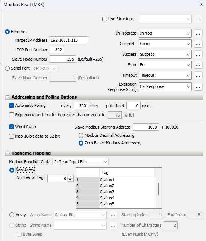The height and width of the screenshot is (241, 206).
Task: Browse tags for Timeout field
Action: [x=198, y=76]
